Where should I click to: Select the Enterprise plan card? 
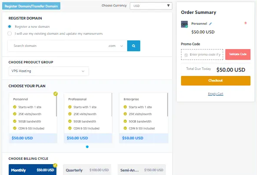click(x=144, y=118)
